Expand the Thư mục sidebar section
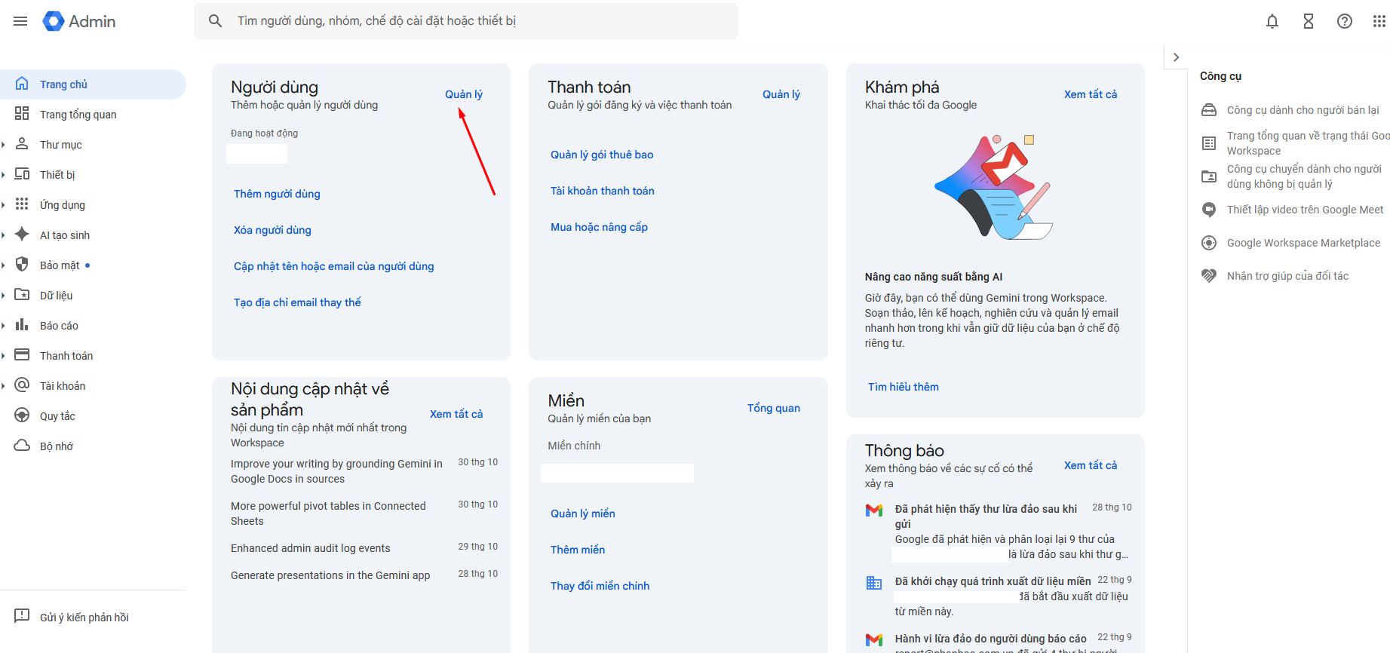 [x=4, y=145]
